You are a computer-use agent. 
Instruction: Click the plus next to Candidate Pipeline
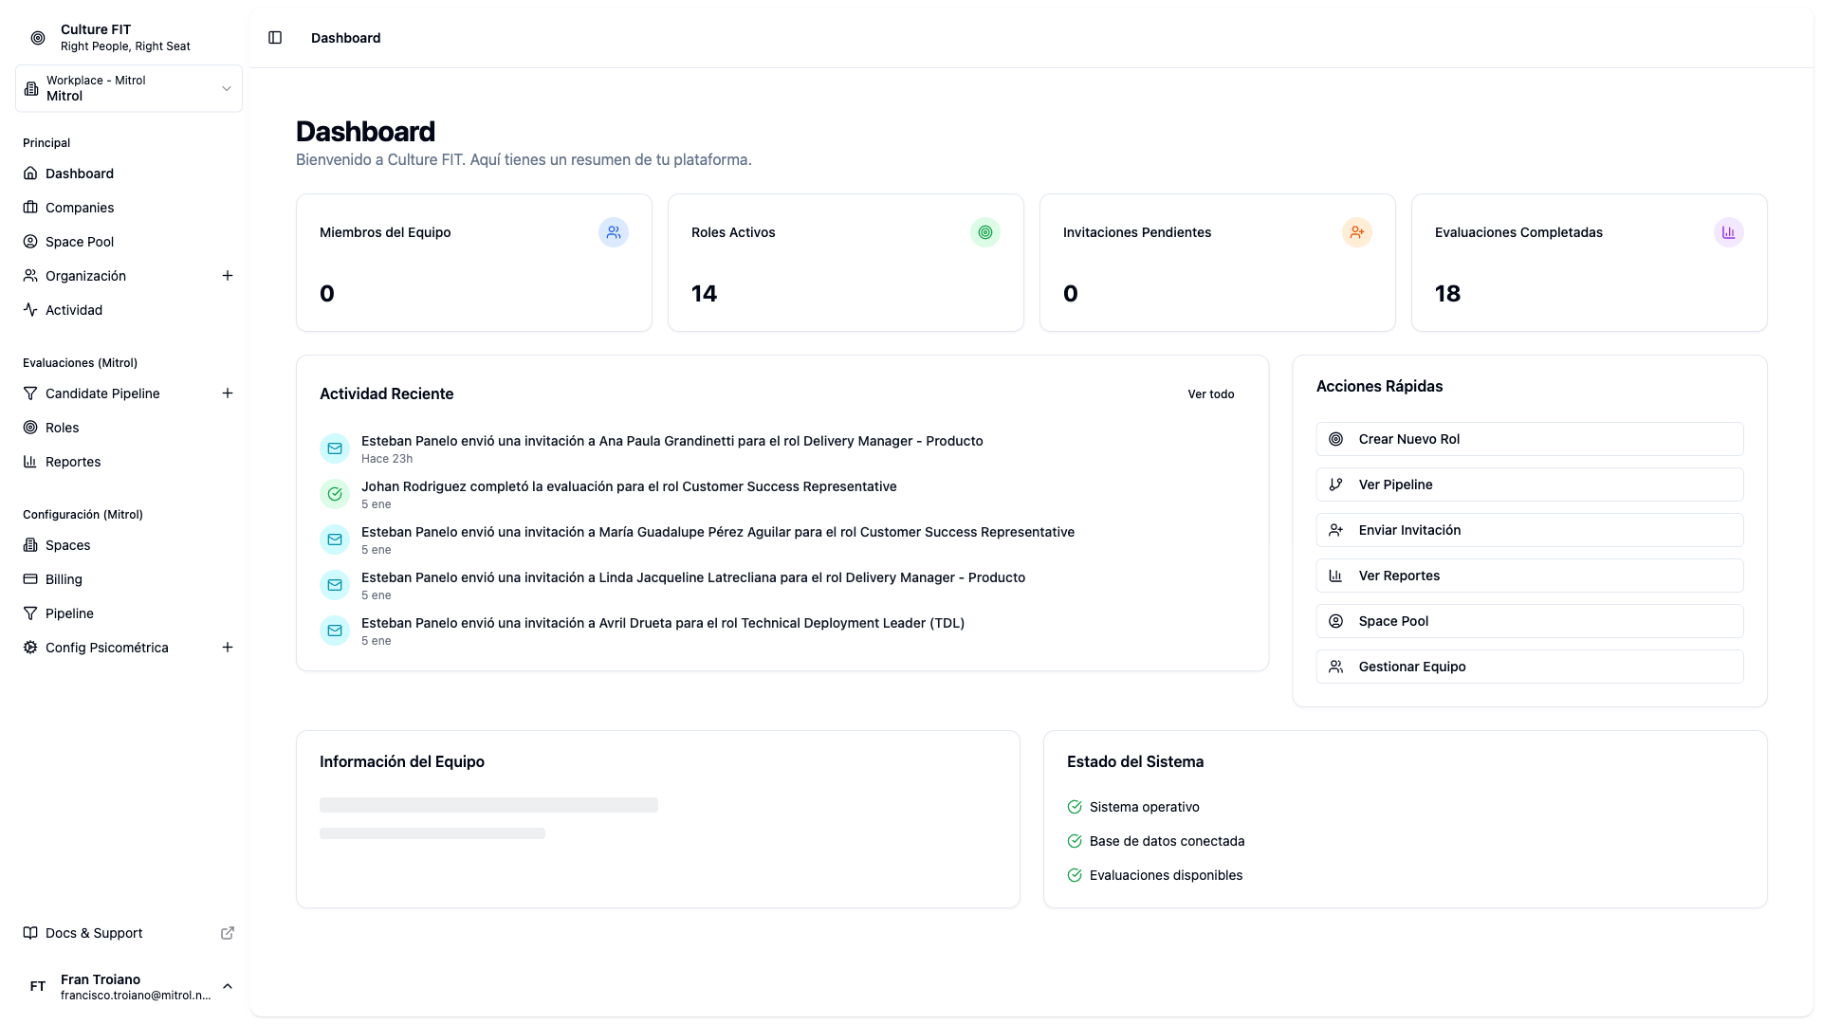pyautogui.click(x=228, y=393)
